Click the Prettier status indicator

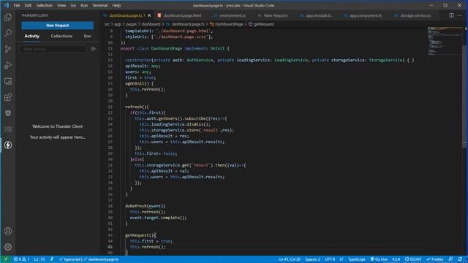[435, 259]
